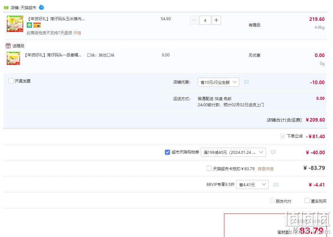This screenshot has width=333, height=237.
Task: Click the unit price 54.90
Action: [166, 19]
